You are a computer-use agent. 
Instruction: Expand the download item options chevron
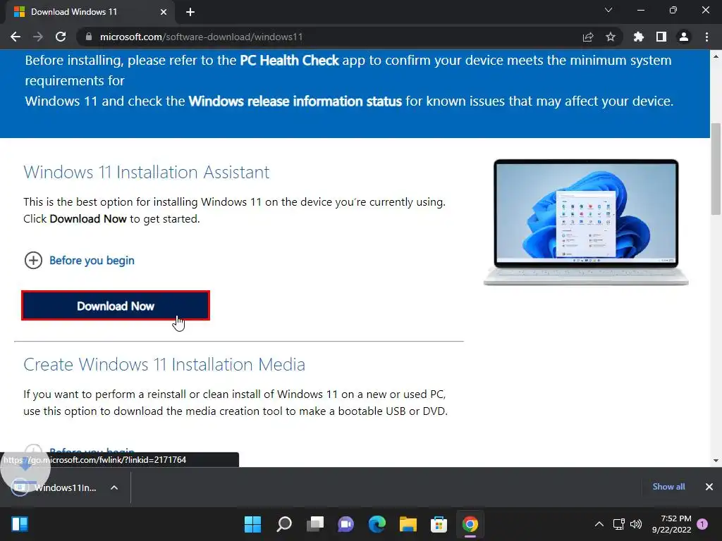pyautogui.click(x=114, y=487)
